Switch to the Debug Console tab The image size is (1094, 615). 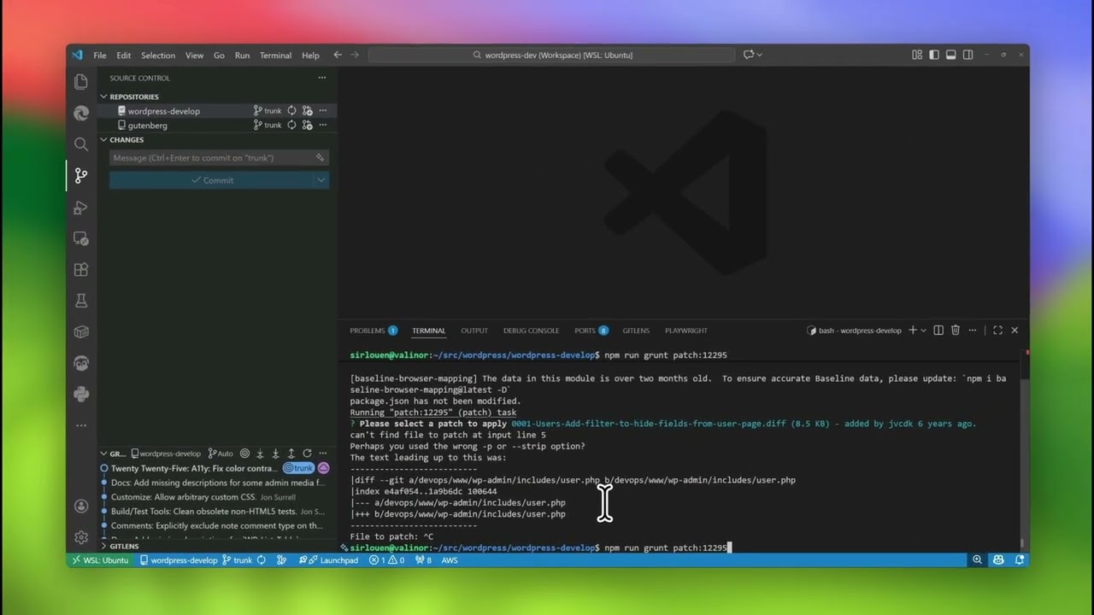[531, 331]
